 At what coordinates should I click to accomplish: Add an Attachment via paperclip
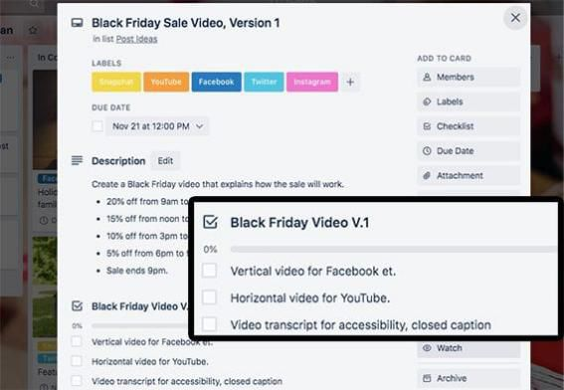pyautogui.click(x=469, y=175)
